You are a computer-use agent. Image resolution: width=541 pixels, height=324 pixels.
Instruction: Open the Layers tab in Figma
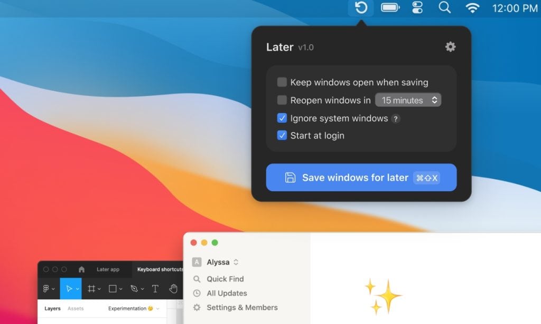pos(52,309)
